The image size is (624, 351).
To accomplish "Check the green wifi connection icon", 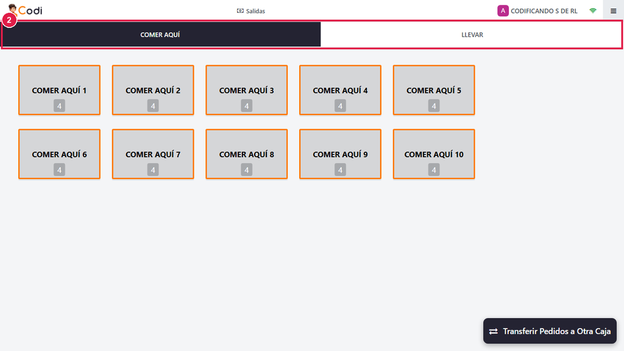I will [x=592, y=11].
